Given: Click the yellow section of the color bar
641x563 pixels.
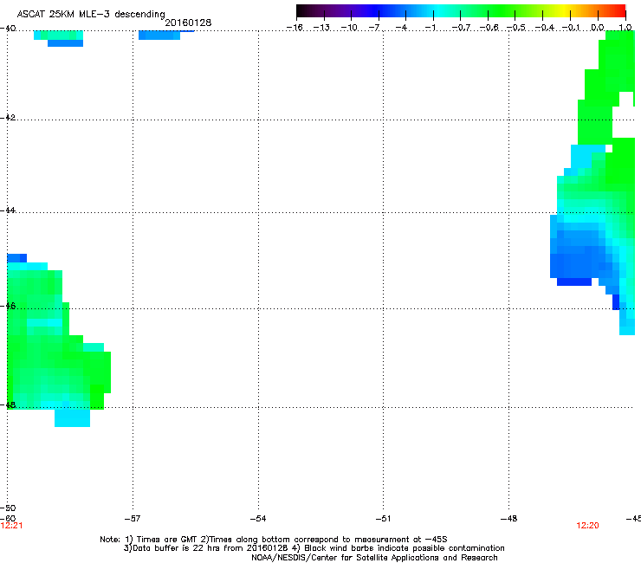Looking at the screenshot, I should tap(564, 11).
